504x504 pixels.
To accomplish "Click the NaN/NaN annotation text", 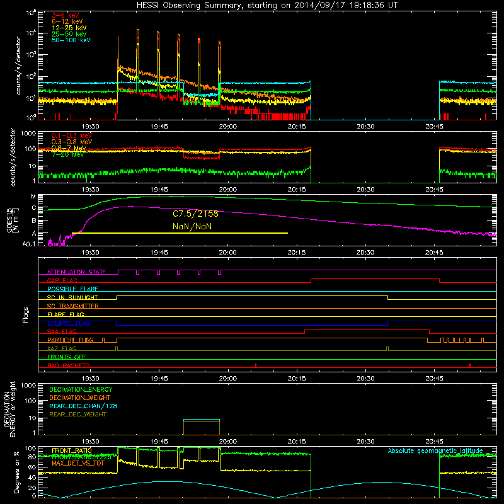I will tap(192, 226).
